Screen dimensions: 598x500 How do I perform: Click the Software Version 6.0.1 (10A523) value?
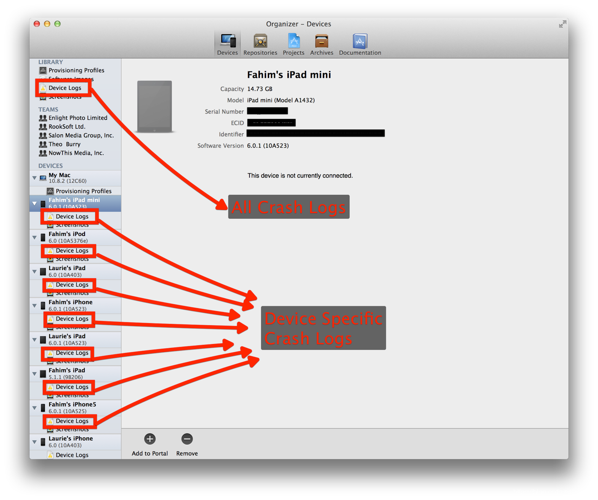pos(268,146)
